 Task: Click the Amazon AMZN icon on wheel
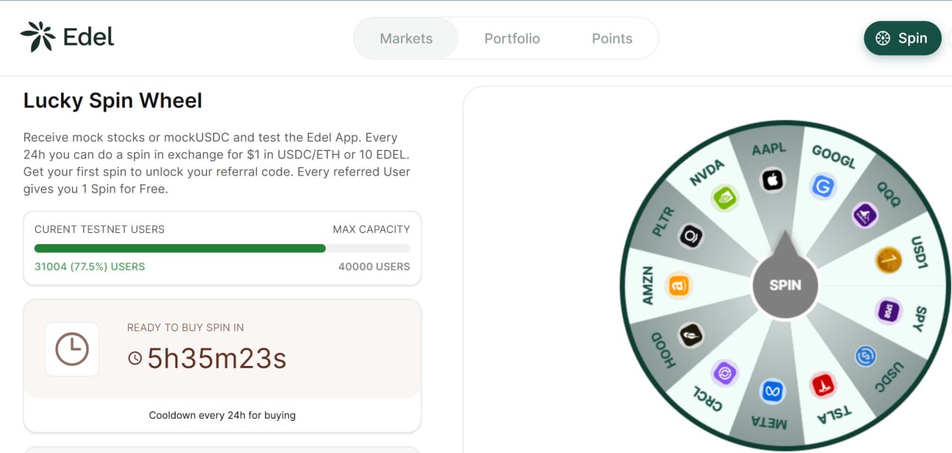[x=678, y=286]
